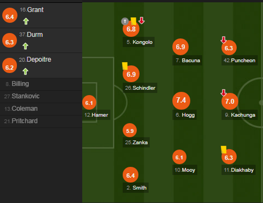Click Zanka's 5.9 rating circle
The width and height of the screenshot is (263, 203).
click(x=130, y=131)
